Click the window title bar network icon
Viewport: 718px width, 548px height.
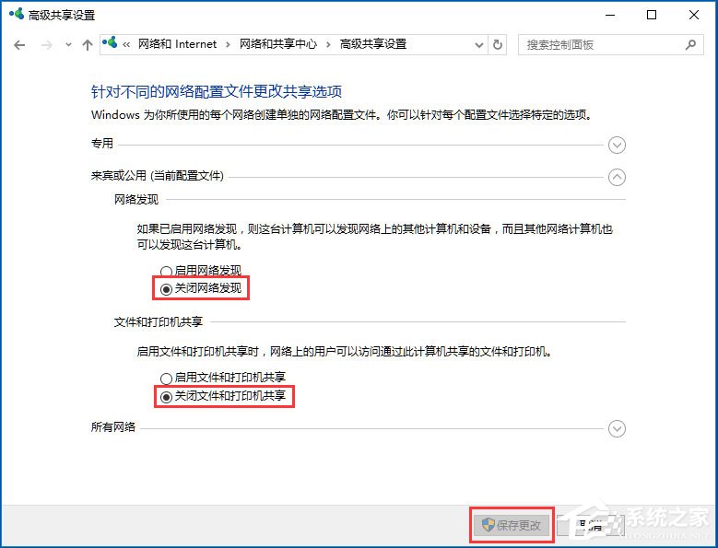click(x=17, y=14)
